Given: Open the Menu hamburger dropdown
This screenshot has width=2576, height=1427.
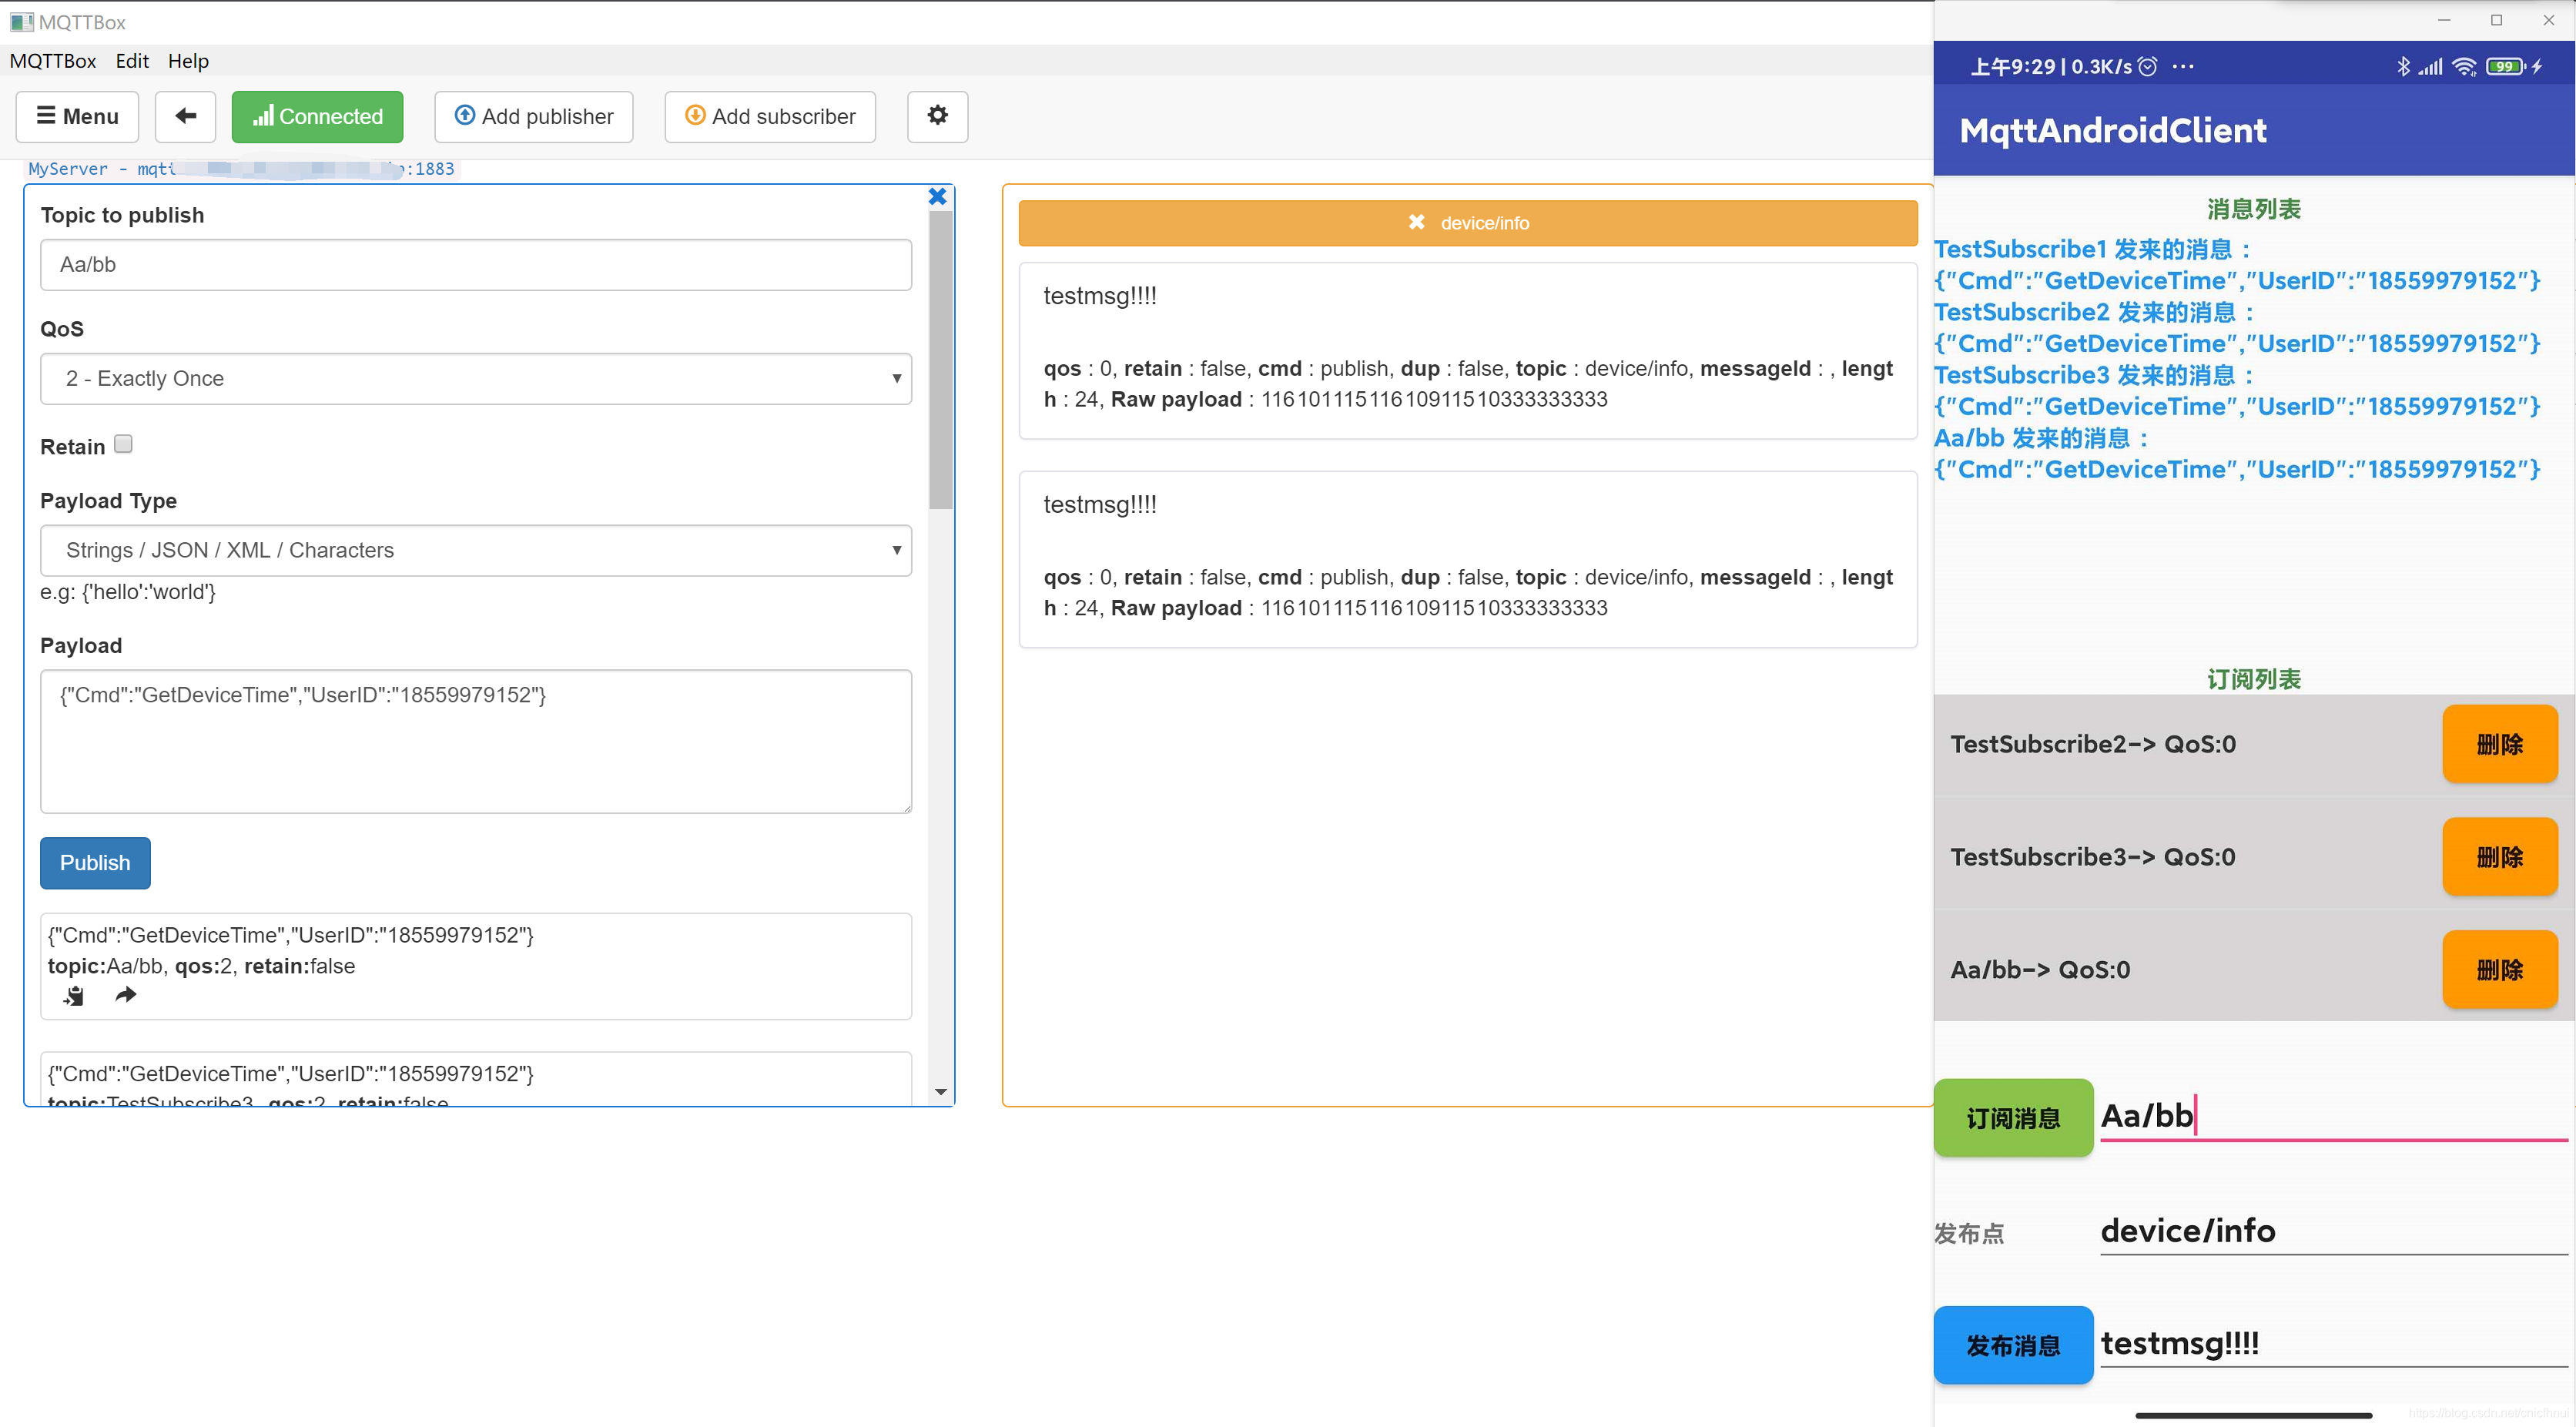Looking at the screenshot, I should tap(77, 116).
